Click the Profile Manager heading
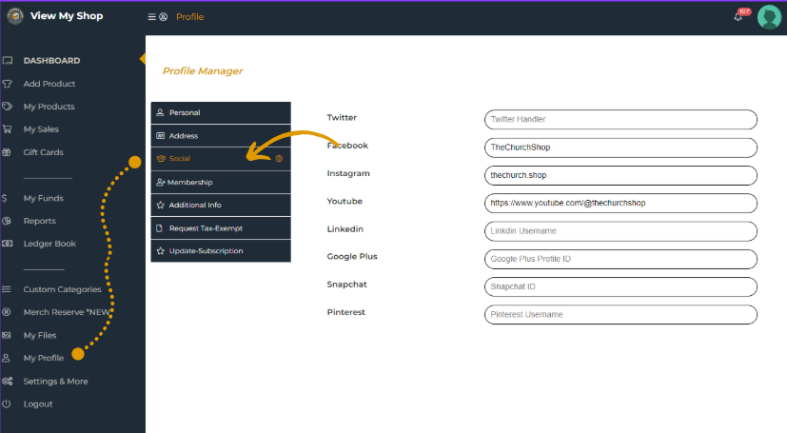This screenshot has height=433, width=787. tap(203, 71)
